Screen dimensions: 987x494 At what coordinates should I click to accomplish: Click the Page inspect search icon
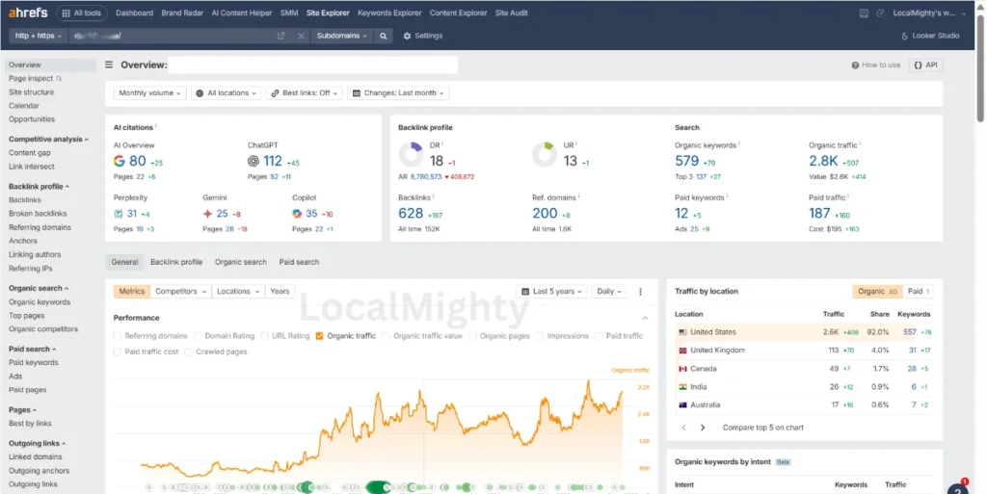59,79
